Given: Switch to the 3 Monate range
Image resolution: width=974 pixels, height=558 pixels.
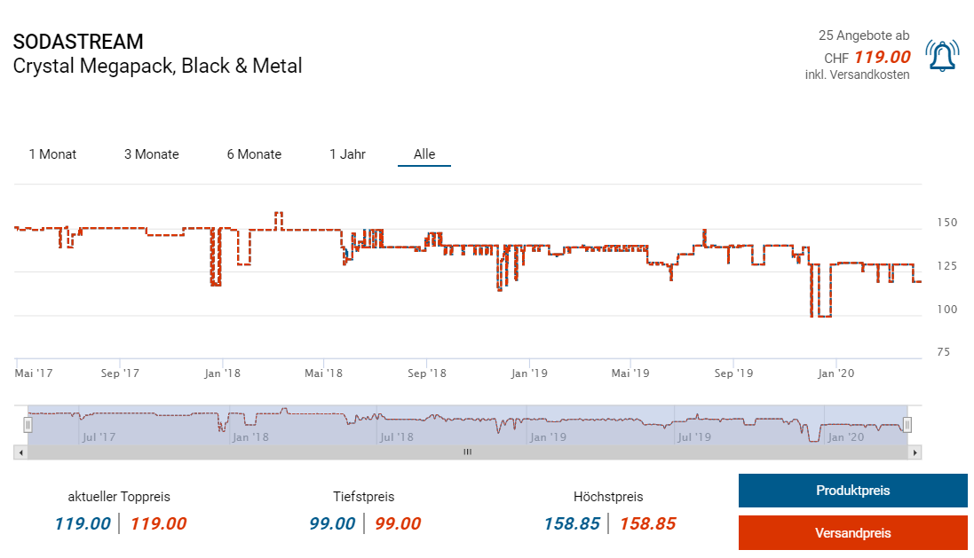Looking at the screenshot, I should [151, 154].
